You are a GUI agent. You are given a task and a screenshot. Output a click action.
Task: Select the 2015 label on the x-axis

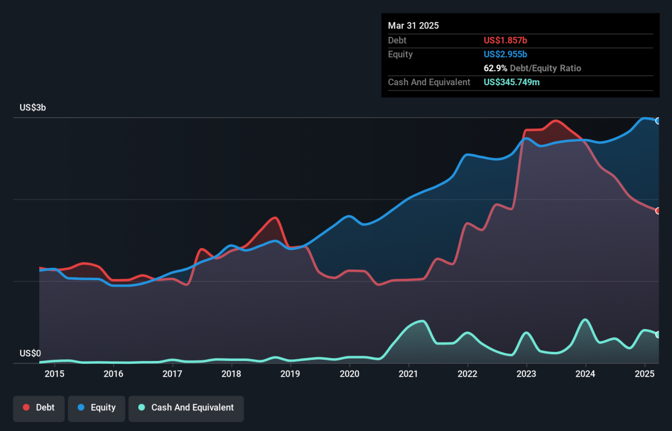[54, 374]
